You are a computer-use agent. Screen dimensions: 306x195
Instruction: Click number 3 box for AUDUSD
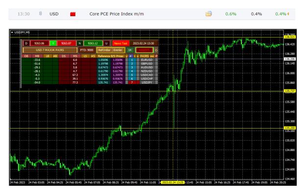(x=132, y=67)
